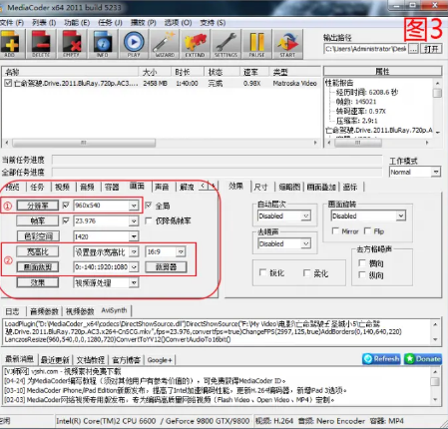Click the 分辨率 button
Viewport: 448px width, 429px height.
coord(38,206)
